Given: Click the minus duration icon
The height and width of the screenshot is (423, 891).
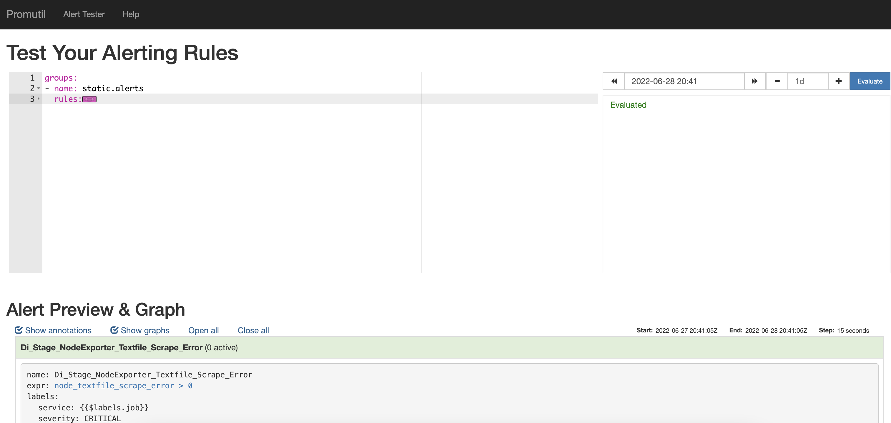Looking at the screenshot, I should click(777, 81).
